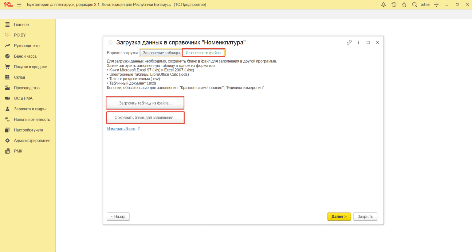Click the Налоги и отчетность icon
This screenshot has height=252, width=472.
pos(7,120)
